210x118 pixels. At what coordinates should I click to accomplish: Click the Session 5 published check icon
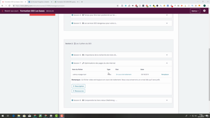(72, 23)
